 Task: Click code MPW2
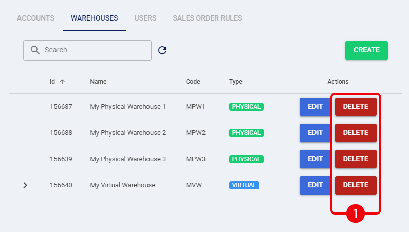pyautogui.click(x=196, y=133)
